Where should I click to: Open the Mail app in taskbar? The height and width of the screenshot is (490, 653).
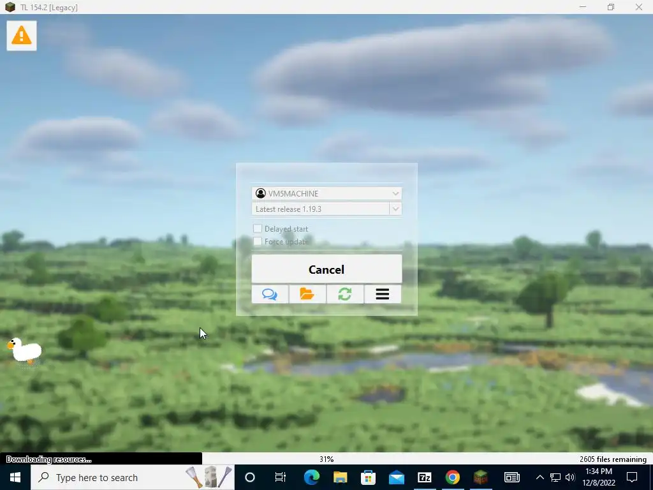(x=397, y=477)
